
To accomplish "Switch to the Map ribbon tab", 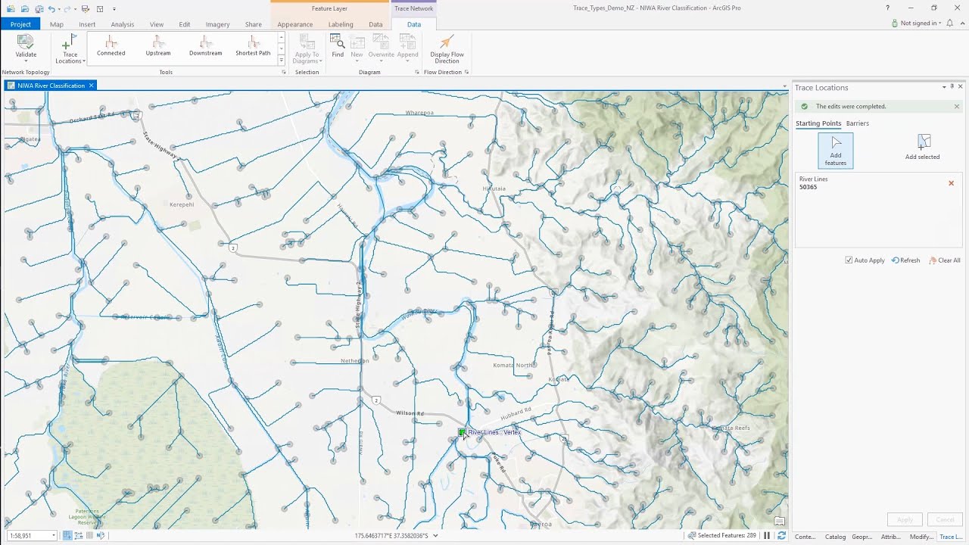I will (x=57, y=24).
